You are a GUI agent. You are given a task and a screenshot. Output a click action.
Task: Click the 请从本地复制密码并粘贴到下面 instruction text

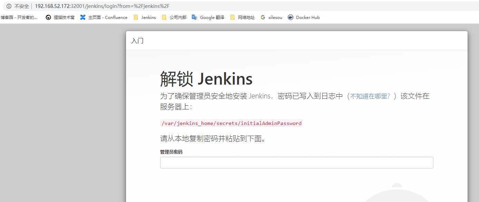click(x=213, y=139)
